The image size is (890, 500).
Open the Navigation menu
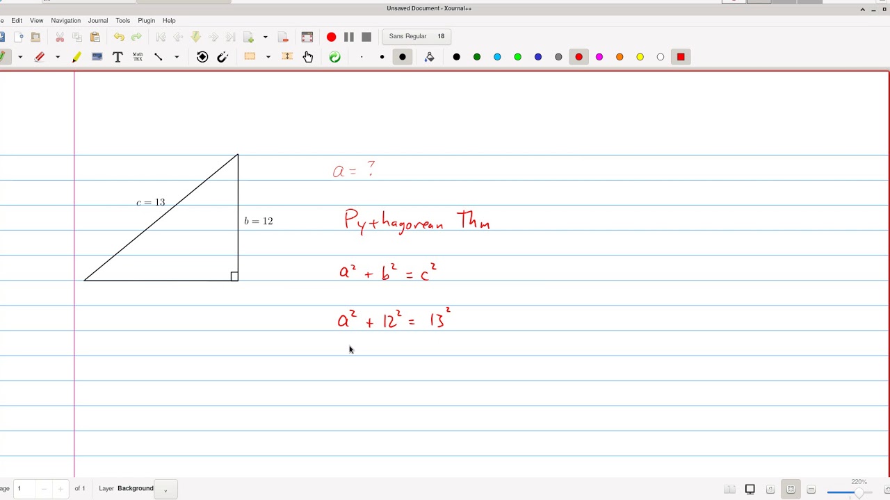coord(65,21)
